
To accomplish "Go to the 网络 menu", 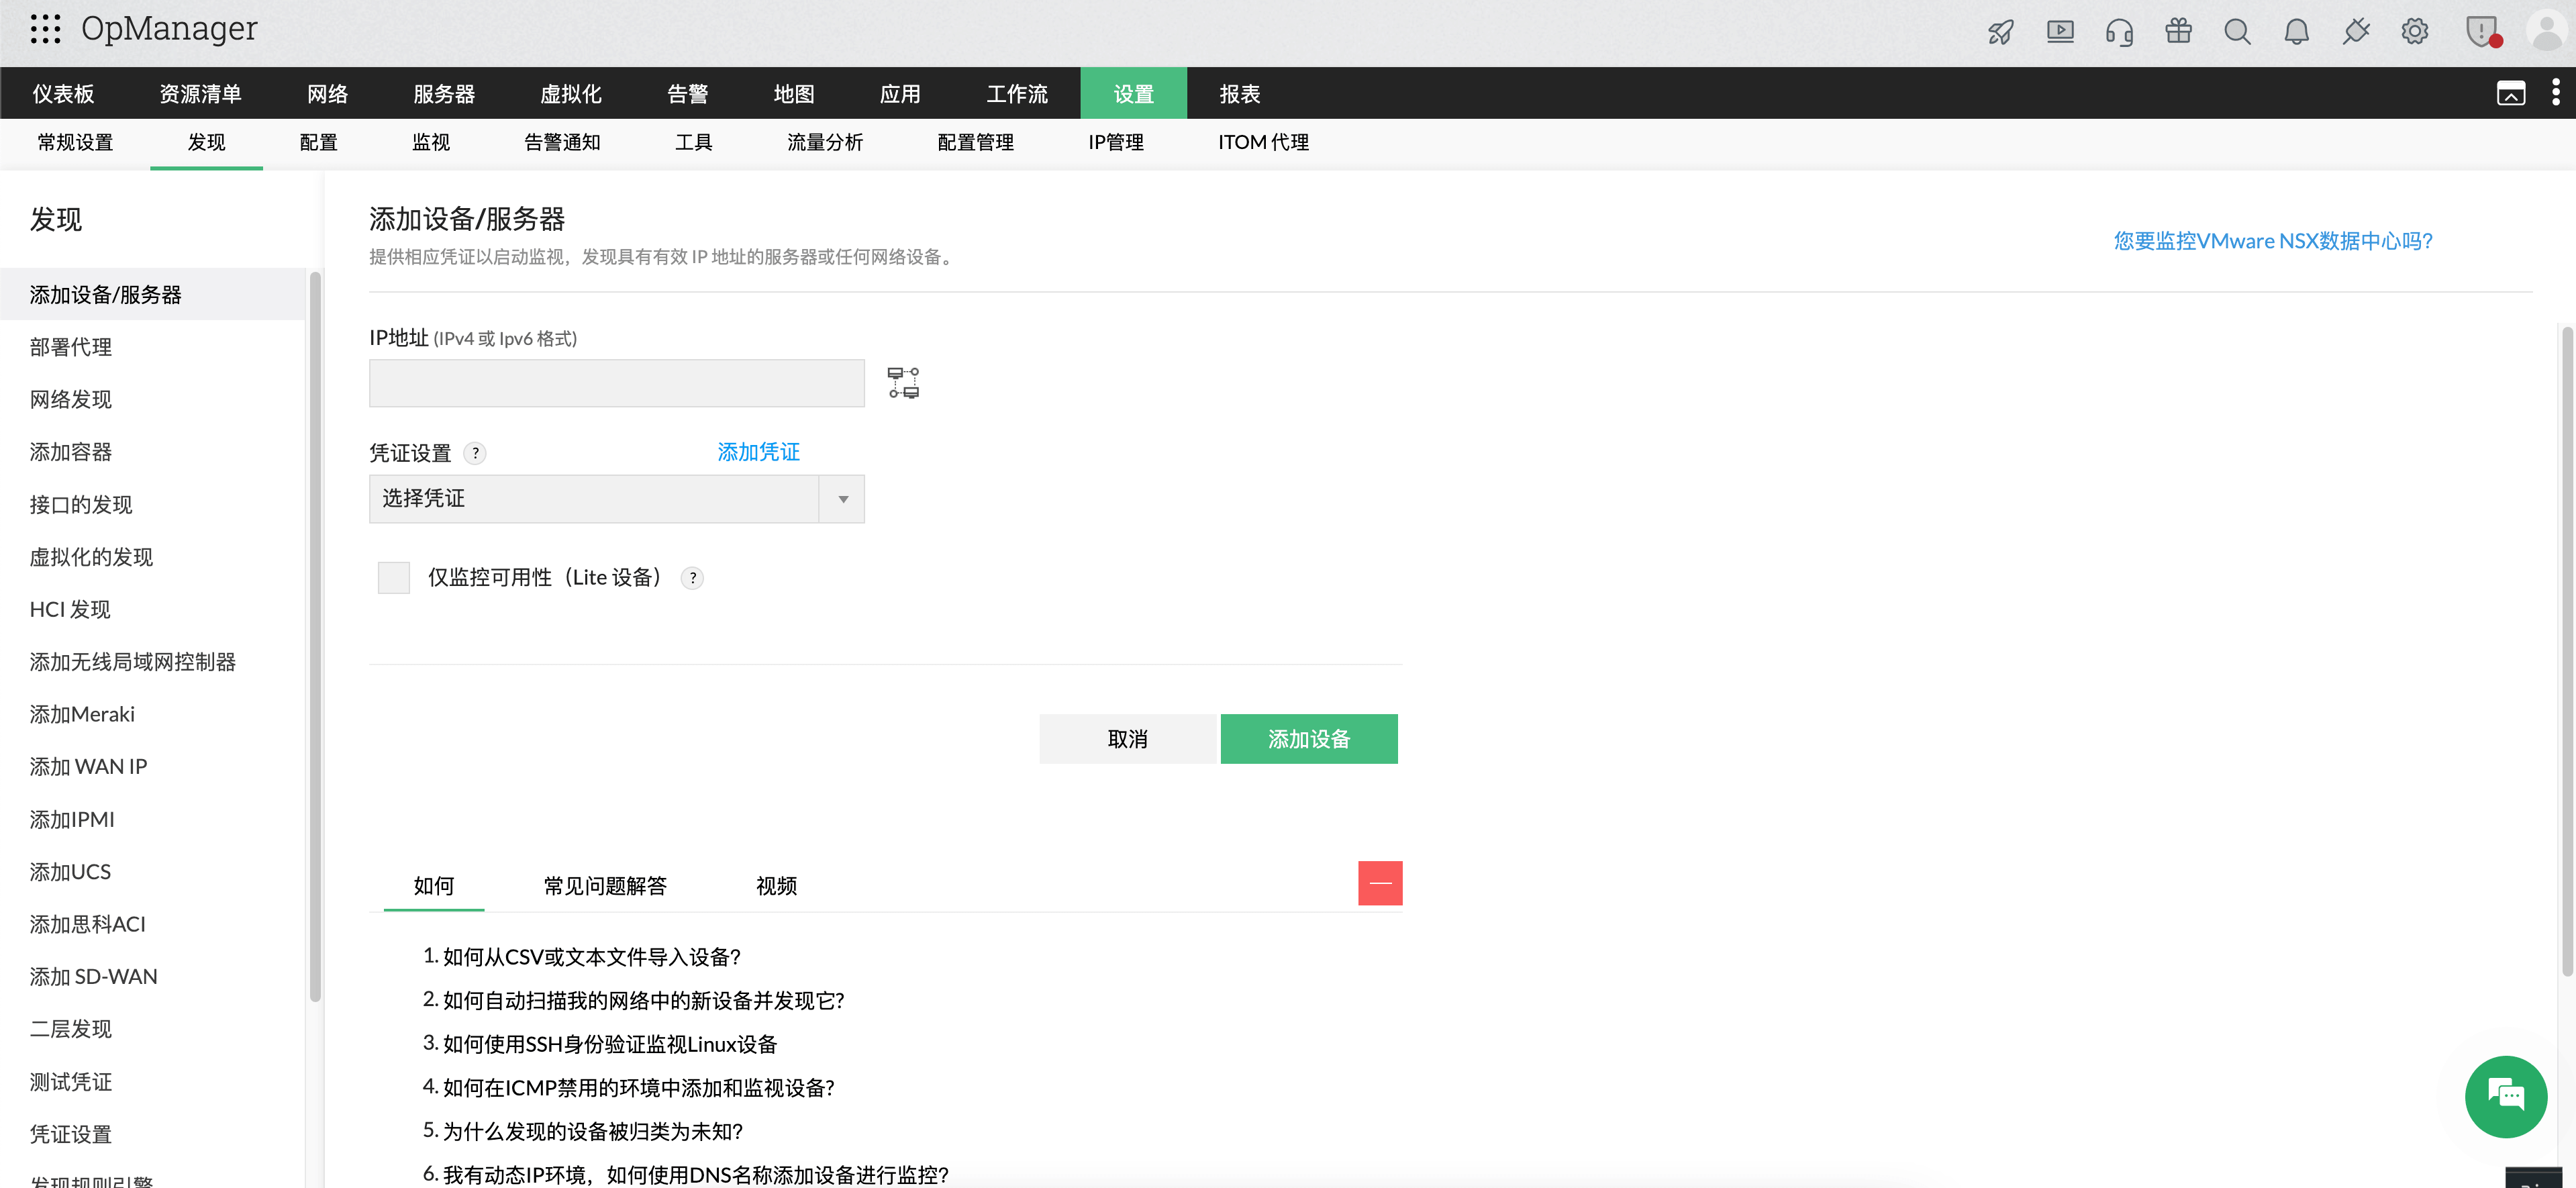I will click(x=328, y=93).
